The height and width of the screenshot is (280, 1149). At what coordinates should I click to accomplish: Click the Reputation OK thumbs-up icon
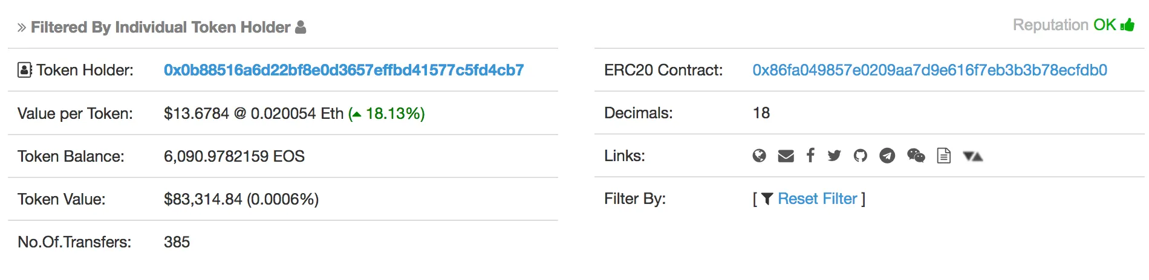pyautogui.click(x=1127, y=25)
